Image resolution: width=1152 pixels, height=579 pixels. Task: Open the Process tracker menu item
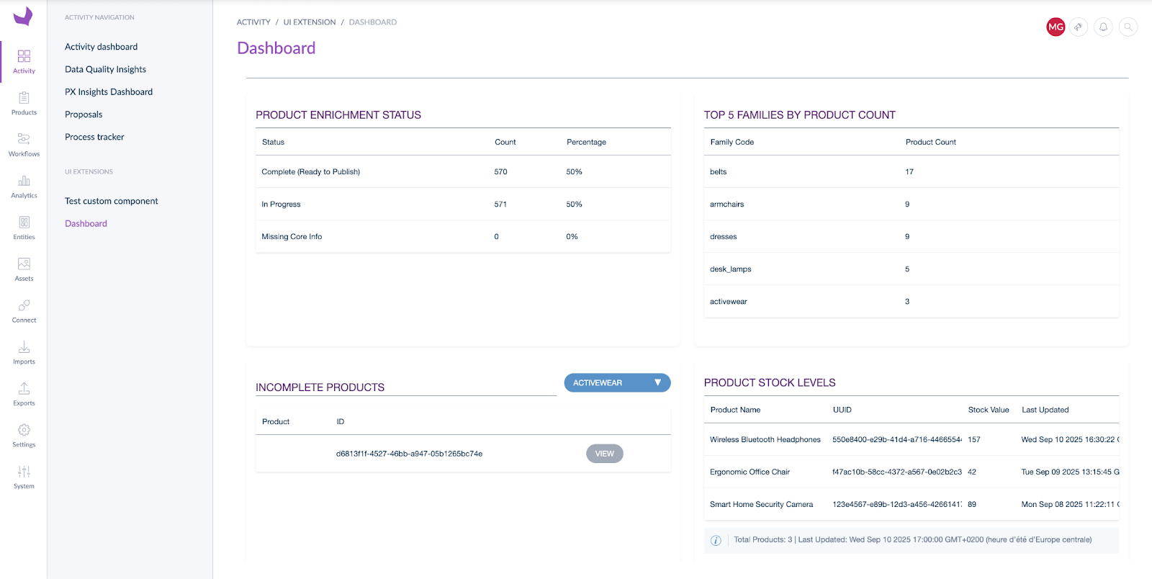pyautogui.click(x=94, y=137)
